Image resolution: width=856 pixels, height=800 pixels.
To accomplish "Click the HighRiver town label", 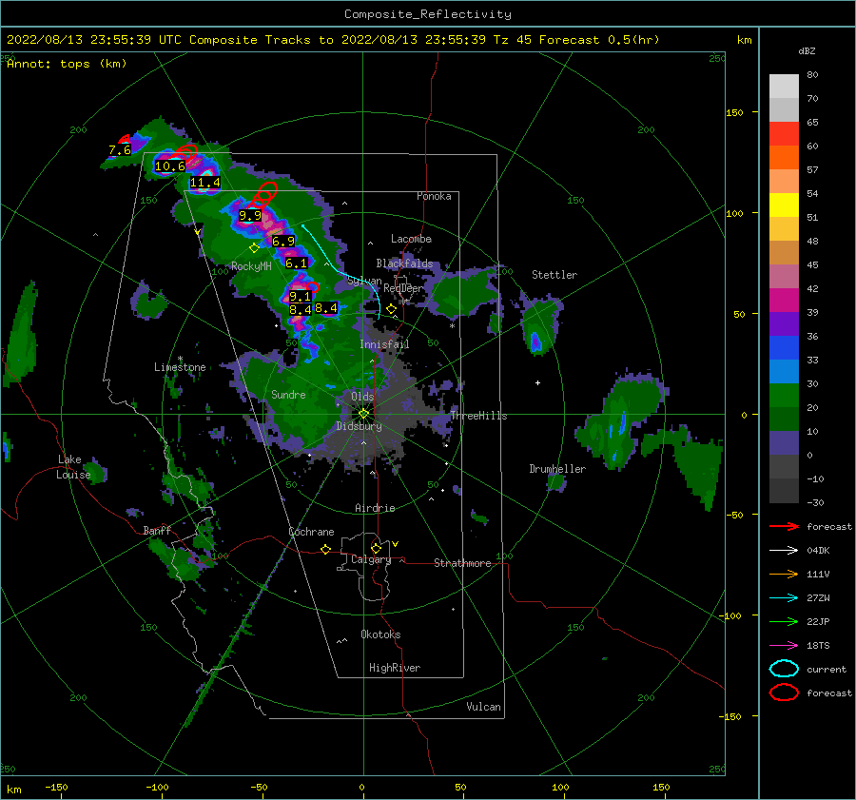I will point(395,668).
